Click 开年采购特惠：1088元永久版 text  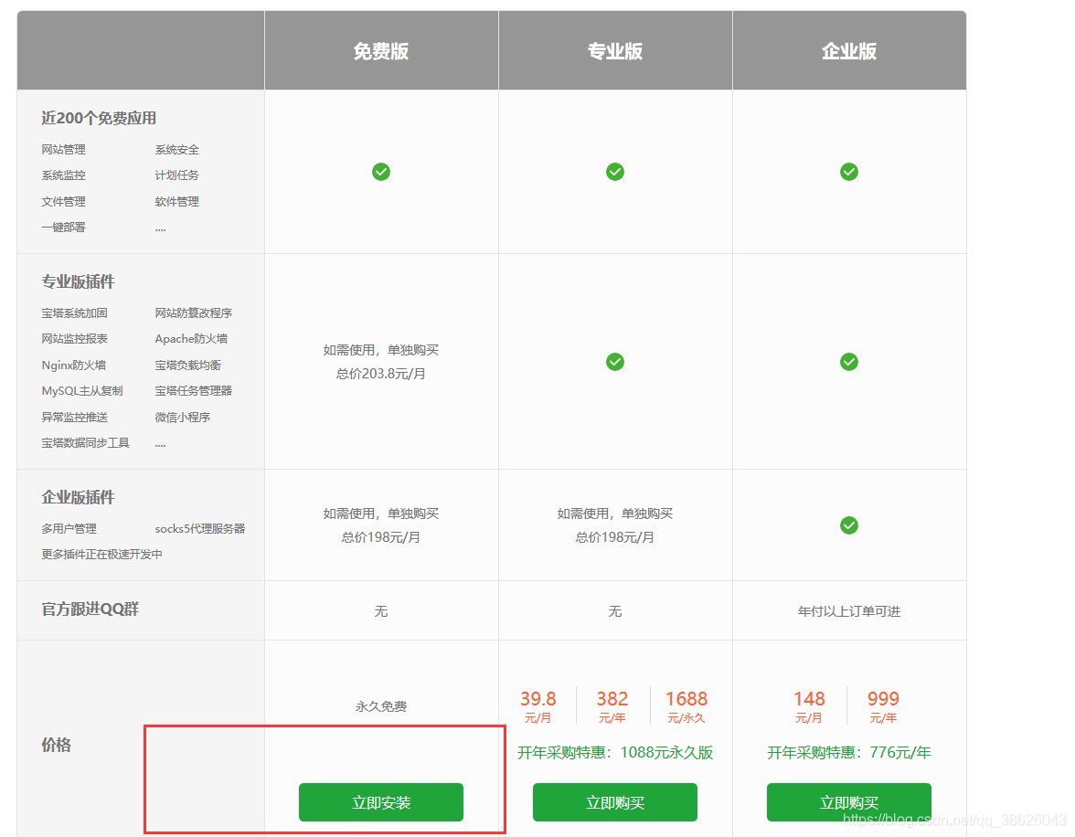pos(615,752)
